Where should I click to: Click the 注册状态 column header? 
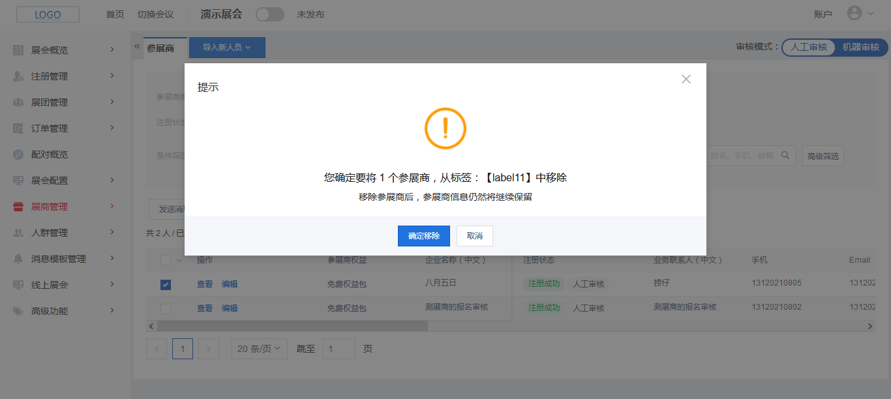538,259
